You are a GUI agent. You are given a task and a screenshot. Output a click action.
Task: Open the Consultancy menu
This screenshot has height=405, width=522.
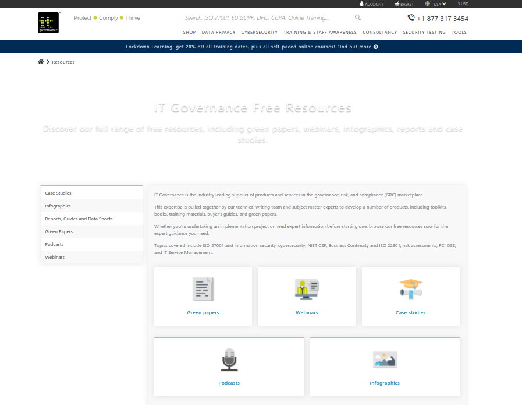(x=380, y=32)
